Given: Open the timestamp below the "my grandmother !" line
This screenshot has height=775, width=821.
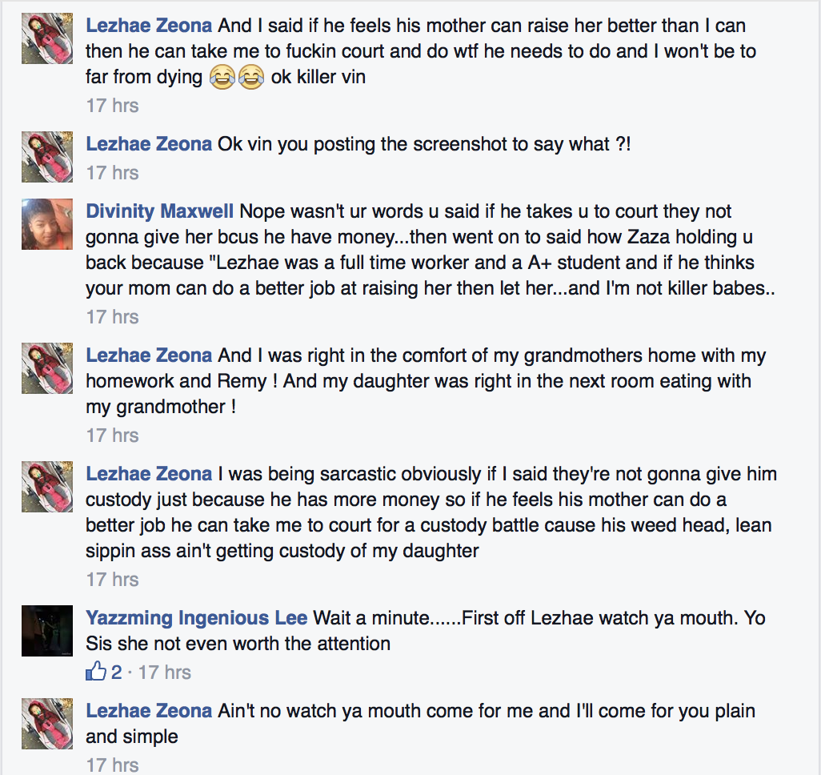Looking at the screenshot, I should pyautogui.click(x=112, y=435).
